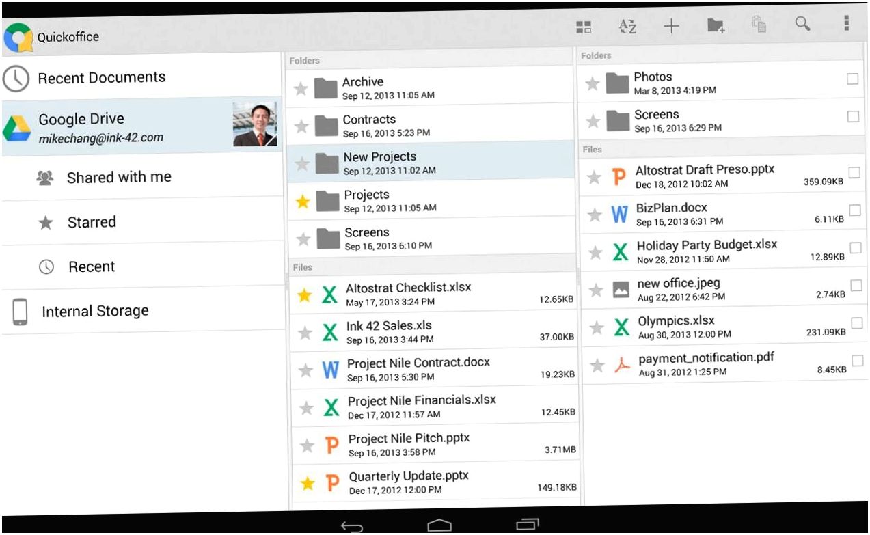
Task: Open Olympics.xlsx
Action: [x=726, y=326]
